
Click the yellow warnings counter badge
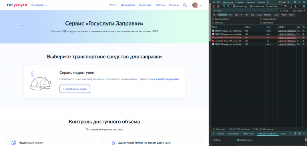click(x=285, y=2)
